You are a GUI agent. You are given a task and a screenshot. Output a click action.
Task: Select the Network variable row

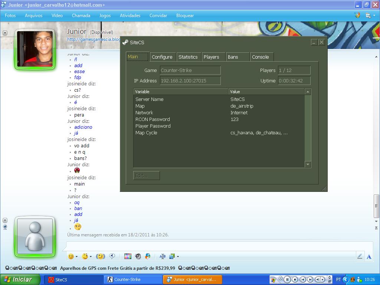219,113
